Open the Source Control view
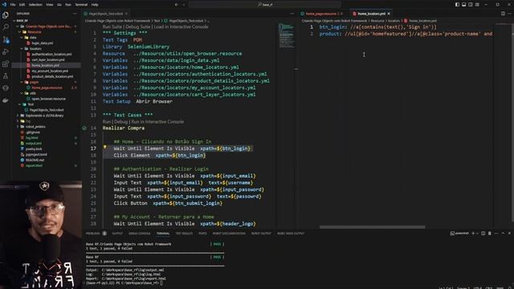 [6, 39]
